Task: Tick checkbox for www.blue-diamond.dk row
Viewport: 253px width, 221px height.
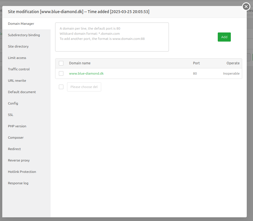Action: click(x=61, y=73)
